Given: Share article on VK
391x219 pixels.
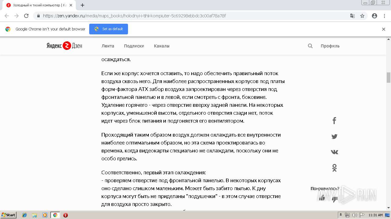Looking at the screenshot, I should pos(334,152).
